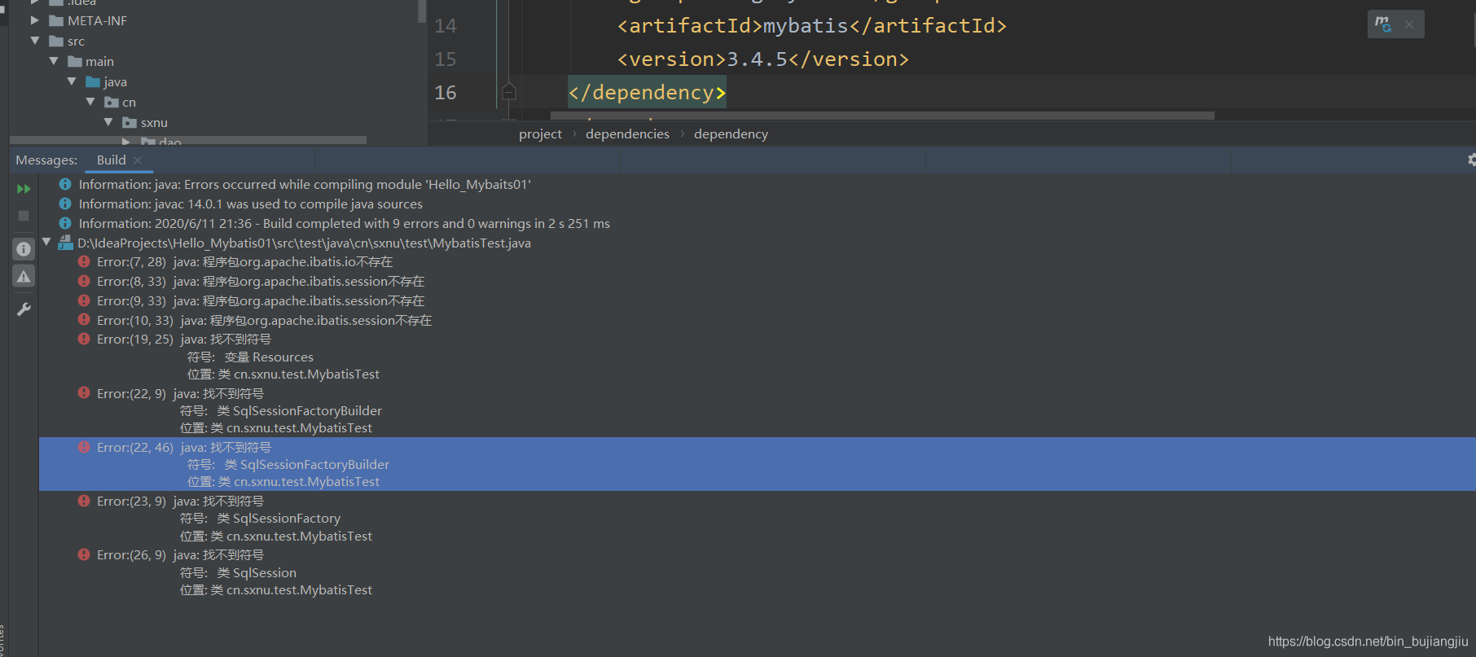Click the mybatis artifactId line

[x=811, y=26]
